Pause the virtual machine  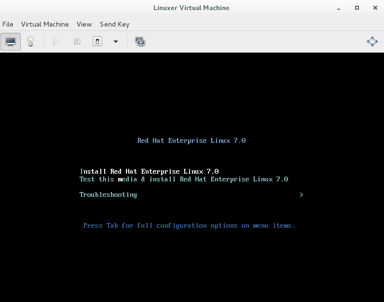(x=77, y=41)
